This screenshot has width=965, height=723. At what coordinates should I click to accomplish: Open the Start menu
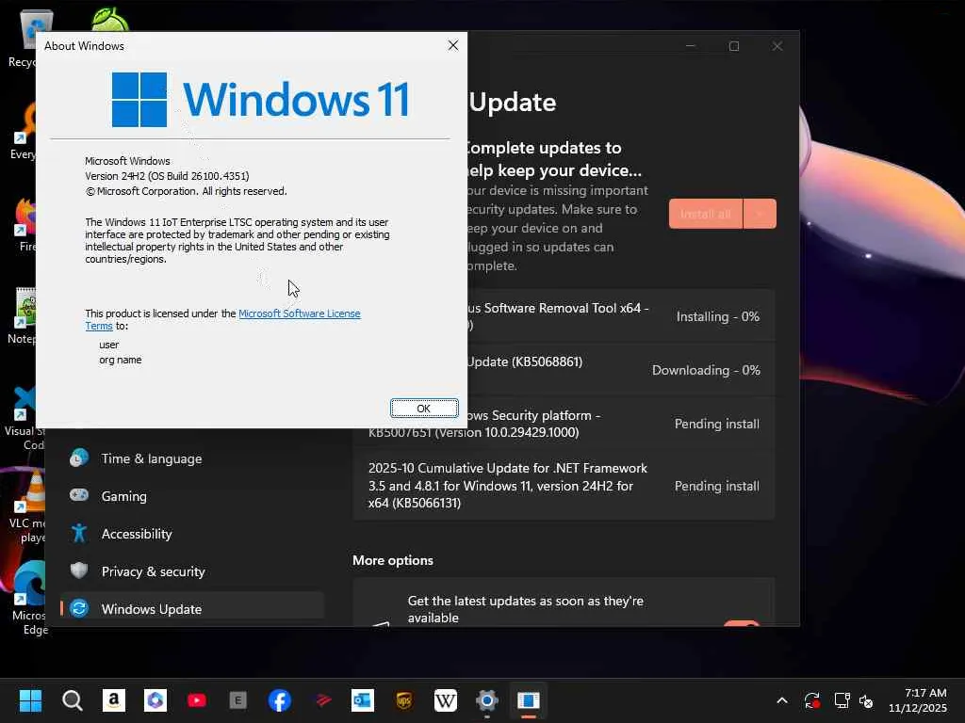point(30,700)
